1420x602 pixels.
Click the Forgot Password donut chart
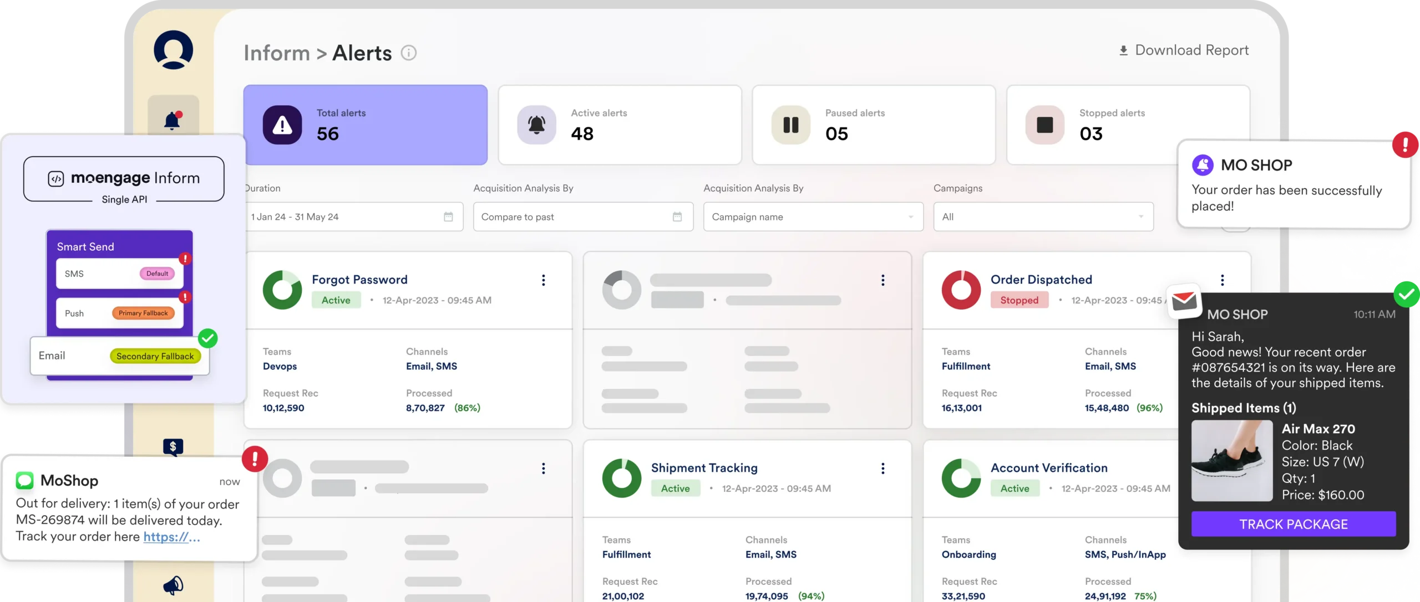point(282,290)
